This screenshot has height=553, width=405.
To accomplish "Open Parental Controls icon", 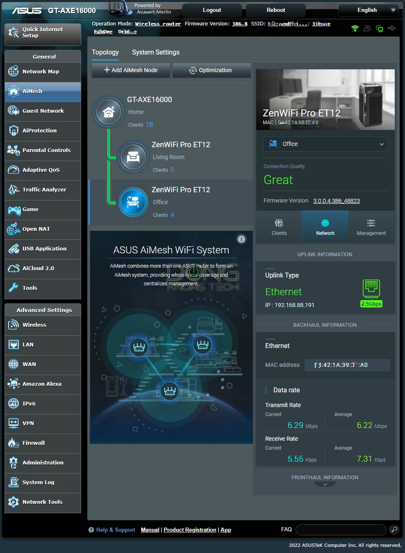I will point(14,150).
